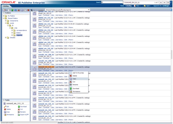
Task: Collapse the Folders panel header
Action: click(4, 13)
